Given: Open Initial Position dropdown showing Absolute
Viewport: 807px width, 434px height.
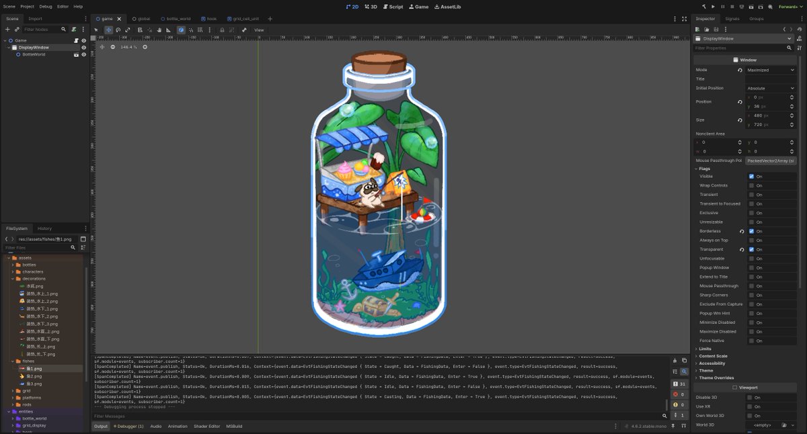Looking at the screenshot, I should (770, 88).
